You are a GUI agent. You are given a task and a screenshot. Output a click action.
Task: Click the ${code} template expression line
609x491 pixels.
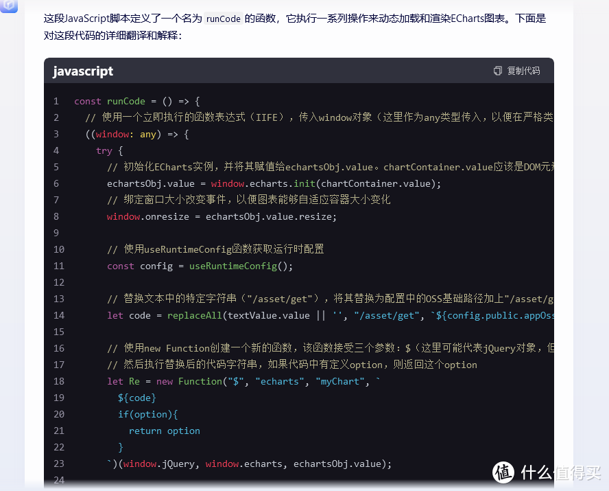136,398
